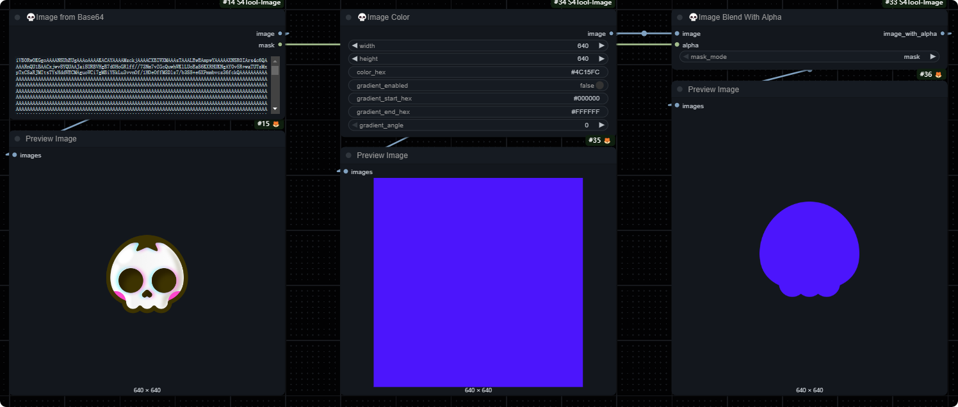Decrease height using the left arrow
The image size is (958, 407).
tap(354, 59)
